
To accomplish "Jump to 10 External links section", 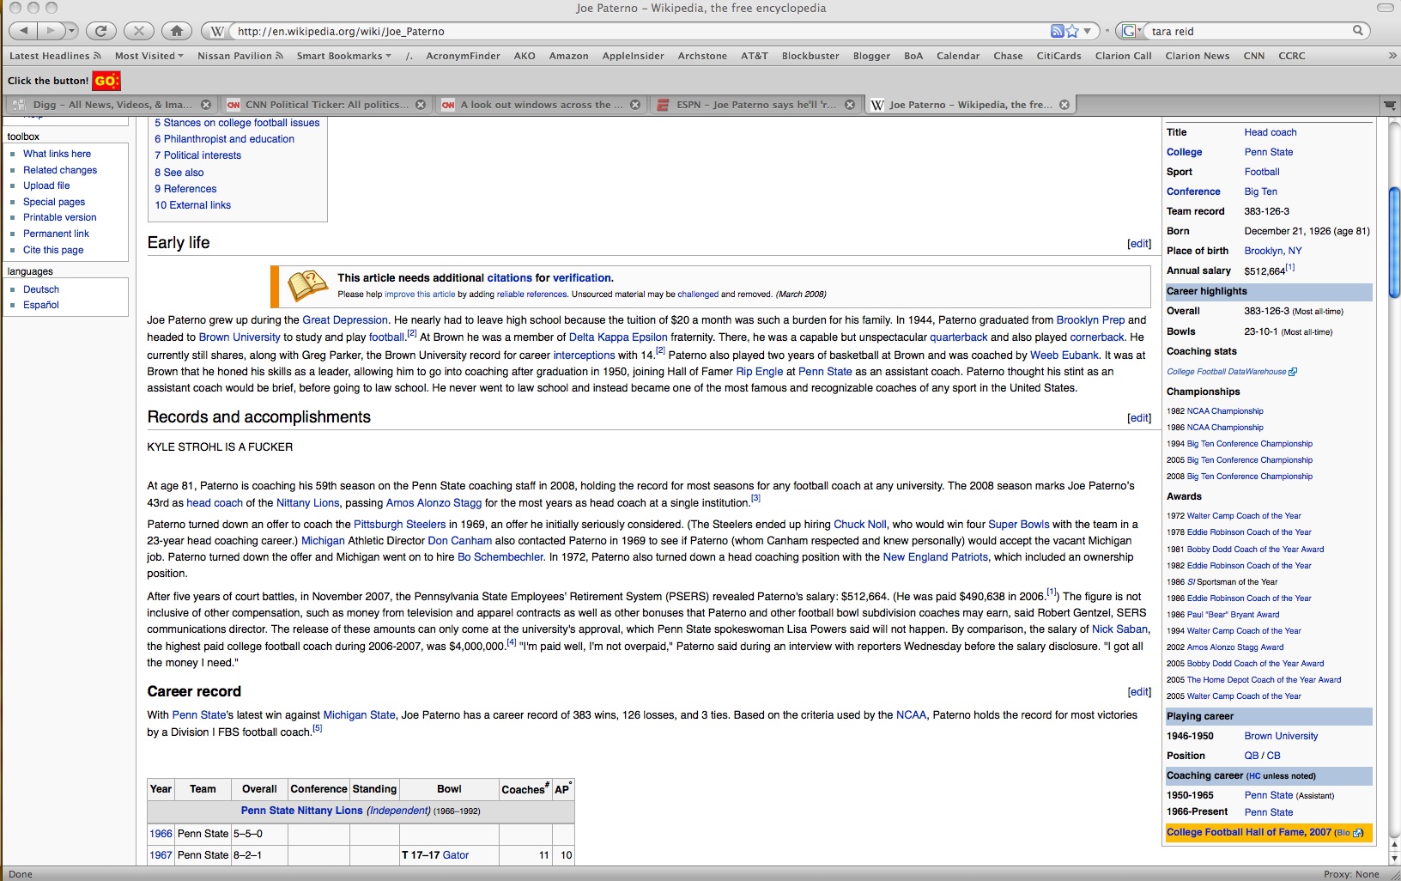I will point(193,205).
